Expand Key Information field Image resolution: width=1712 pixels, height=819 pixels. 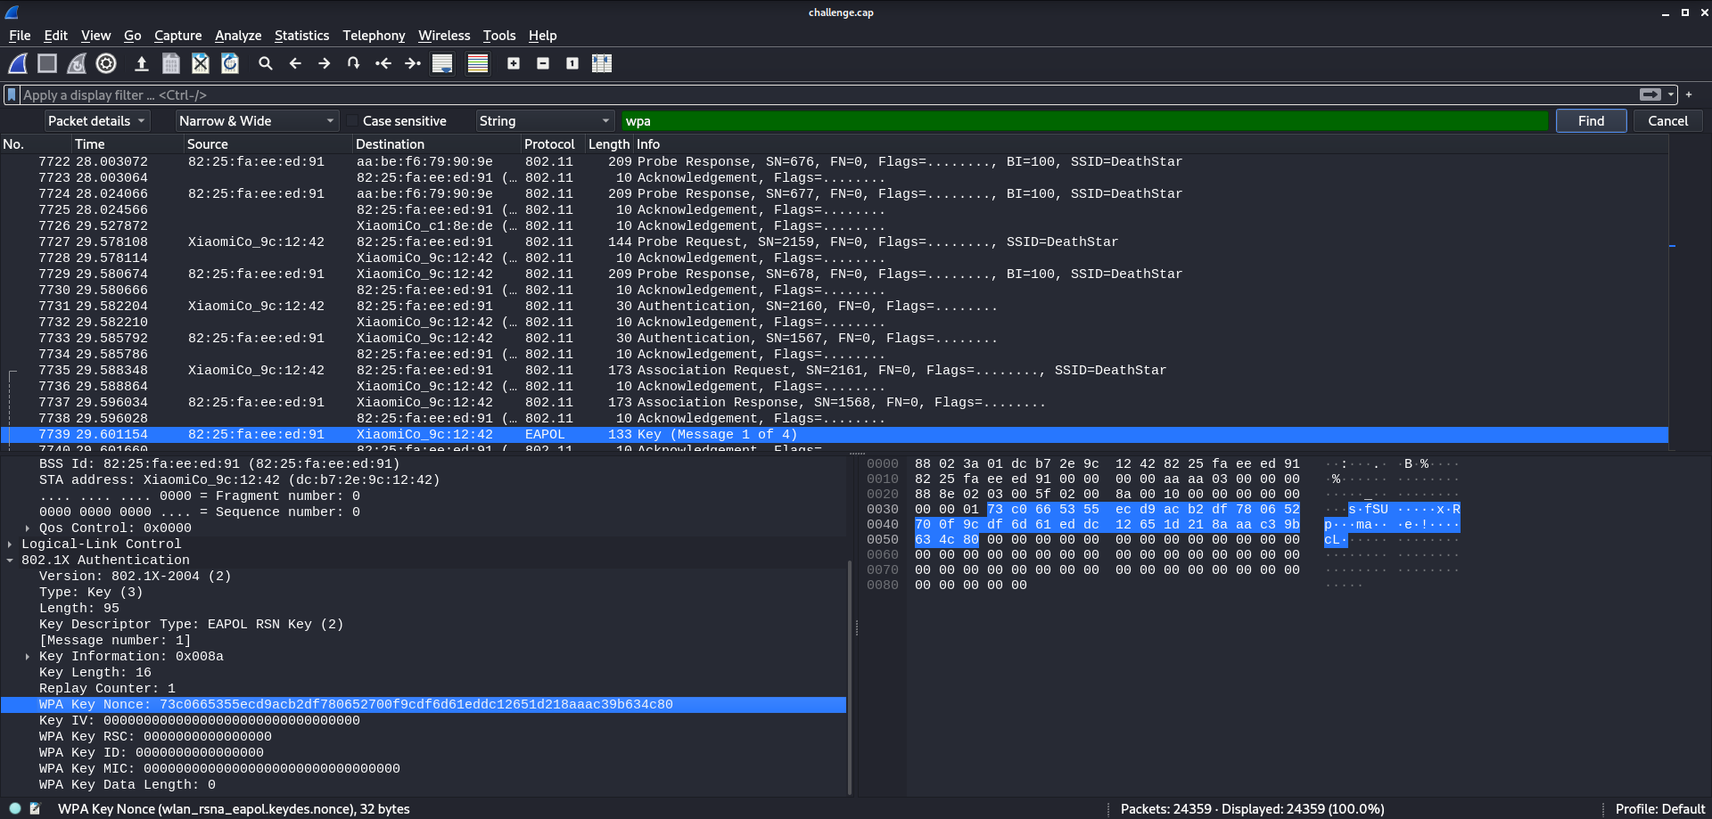28,656
